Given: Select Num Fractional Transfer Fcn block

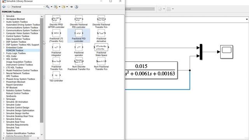Looking at the screenshot, I should 101,63.
